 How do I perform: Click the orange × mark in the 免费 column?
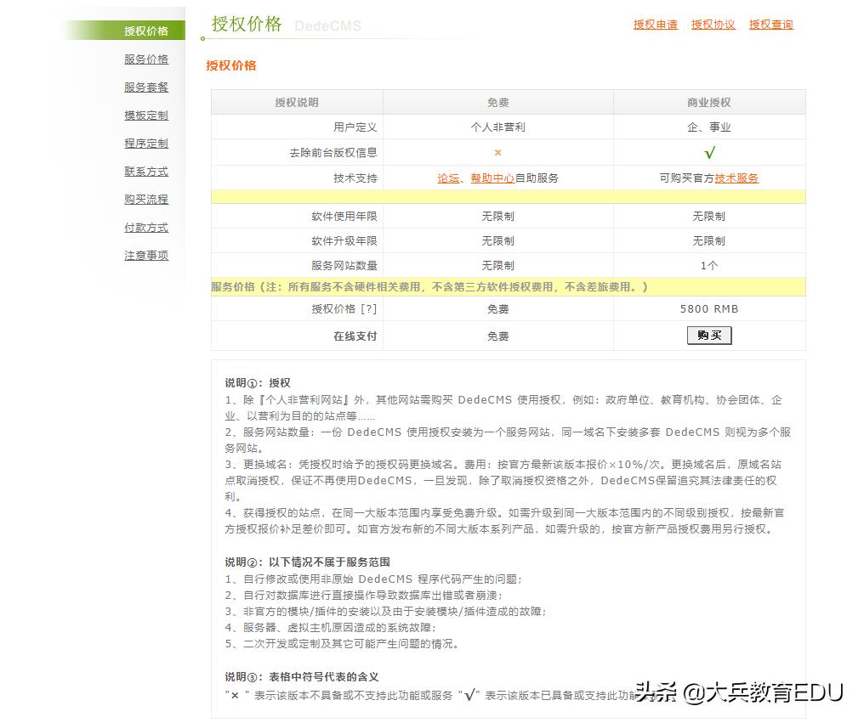pyautogui.click(x=497, y=153)
